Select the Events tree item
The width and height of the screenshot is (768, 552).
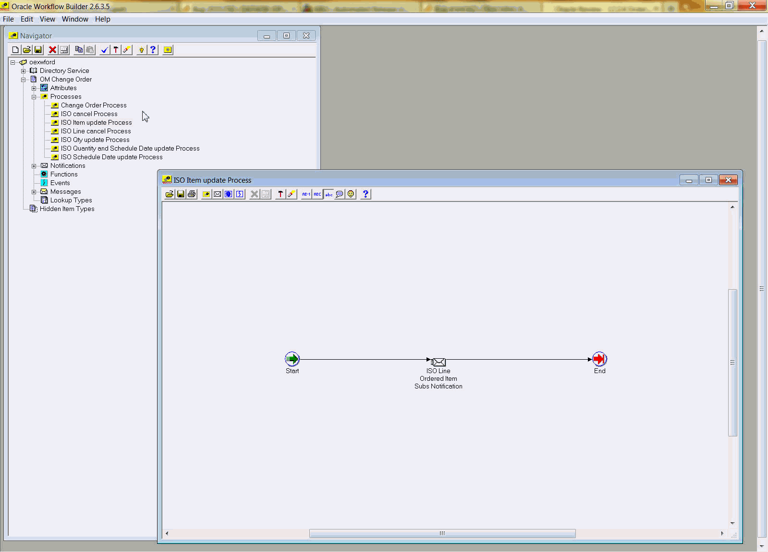coord(60,183)
